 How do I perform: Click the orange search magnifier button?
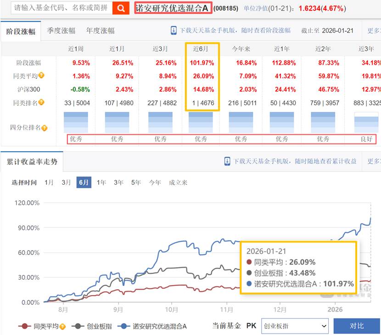coord(121,8)
